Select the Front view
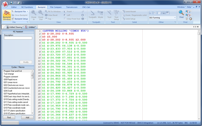This screenshot has width=202, height=126. pos(69,11)
